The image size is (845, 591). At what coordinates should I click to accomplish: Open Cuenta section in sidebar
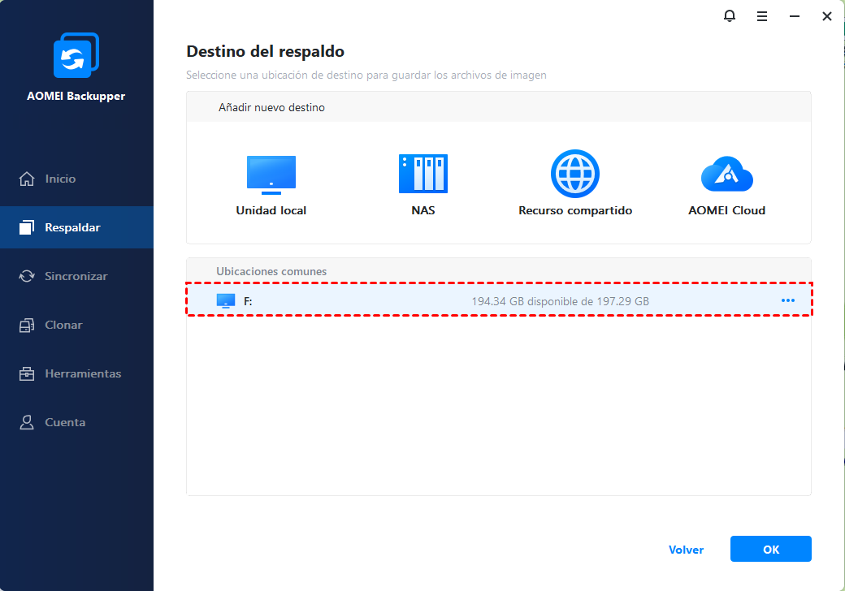[76, 422]
